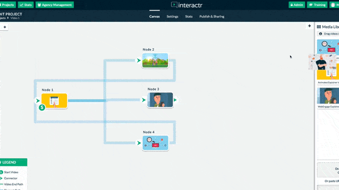Open Stats from top bar
Screen dimensions: 339x190
point(26,5)
